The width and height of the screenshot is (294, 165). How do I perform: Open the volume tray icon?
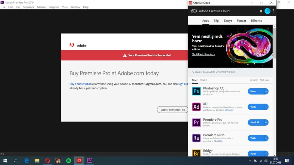[x=266, y=161]
